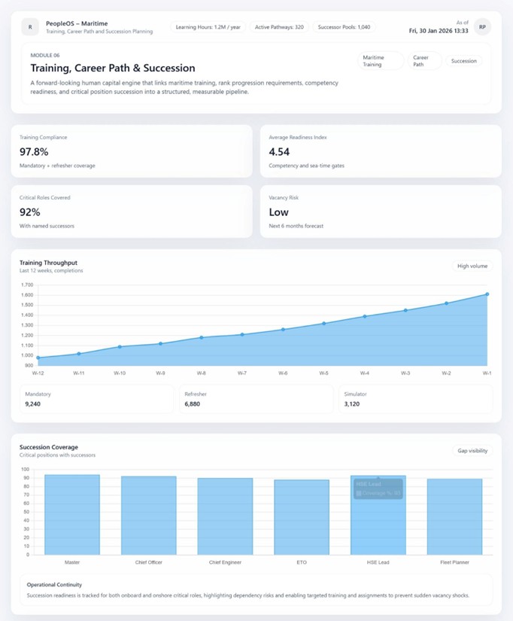The width and height of the screenshot is (513, 621).
Task: Open the RP user avatar
Action: [482, 27]
